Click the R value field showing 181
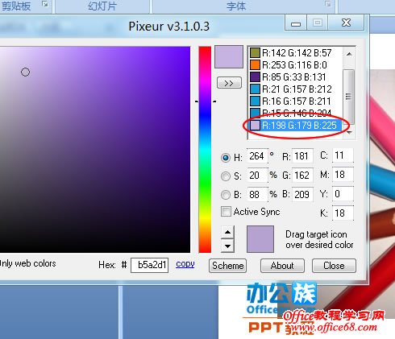395x339 pixels. click(302, 156)
